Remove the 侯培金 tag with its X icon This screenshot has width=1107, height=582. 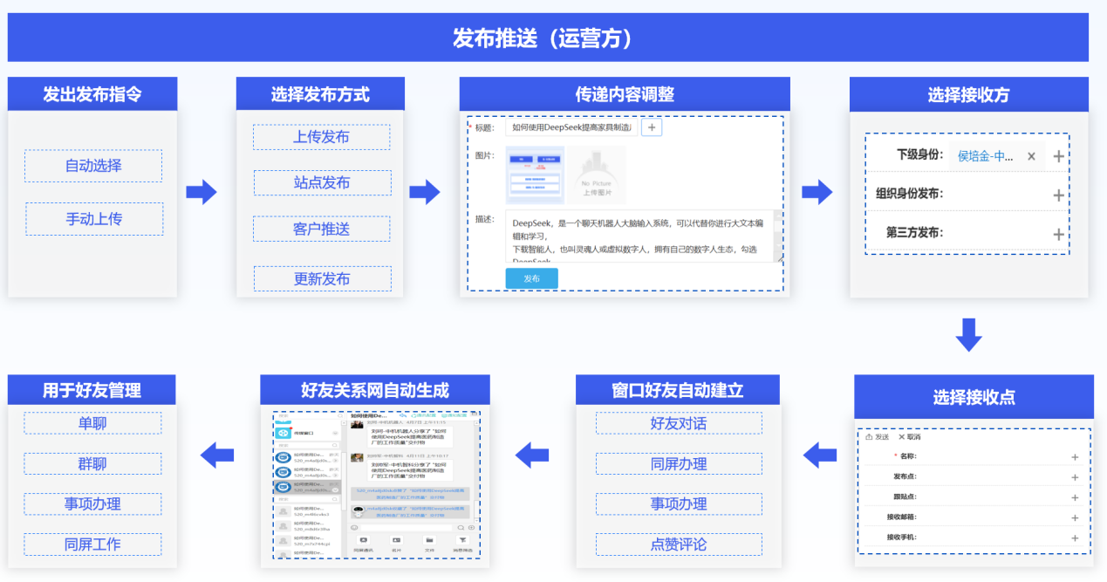click(x=1031, y=156)
